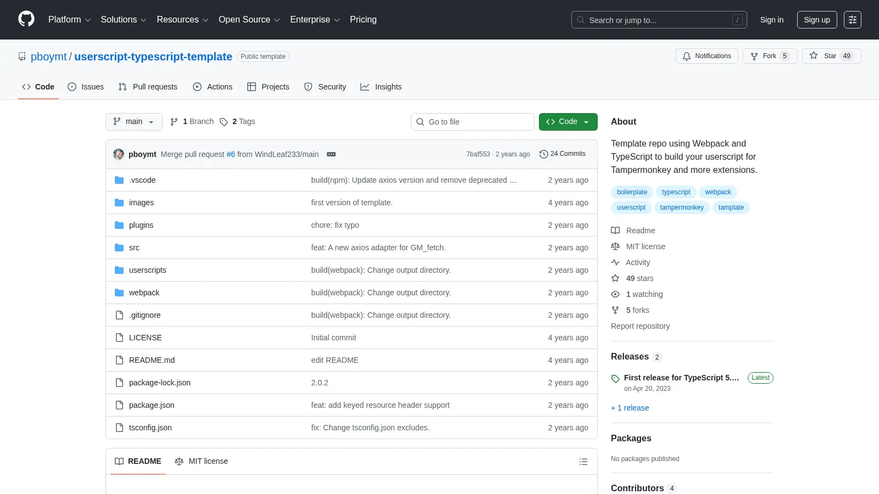Expand commit message details ellipsis
Screen dimensions: 879x494
coord(331,154)
